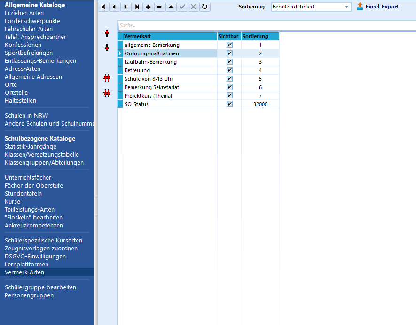Click row indicator for Ordnungsmaßnahmen
Screen dimensions: 416x325
[x=120, y=53]
